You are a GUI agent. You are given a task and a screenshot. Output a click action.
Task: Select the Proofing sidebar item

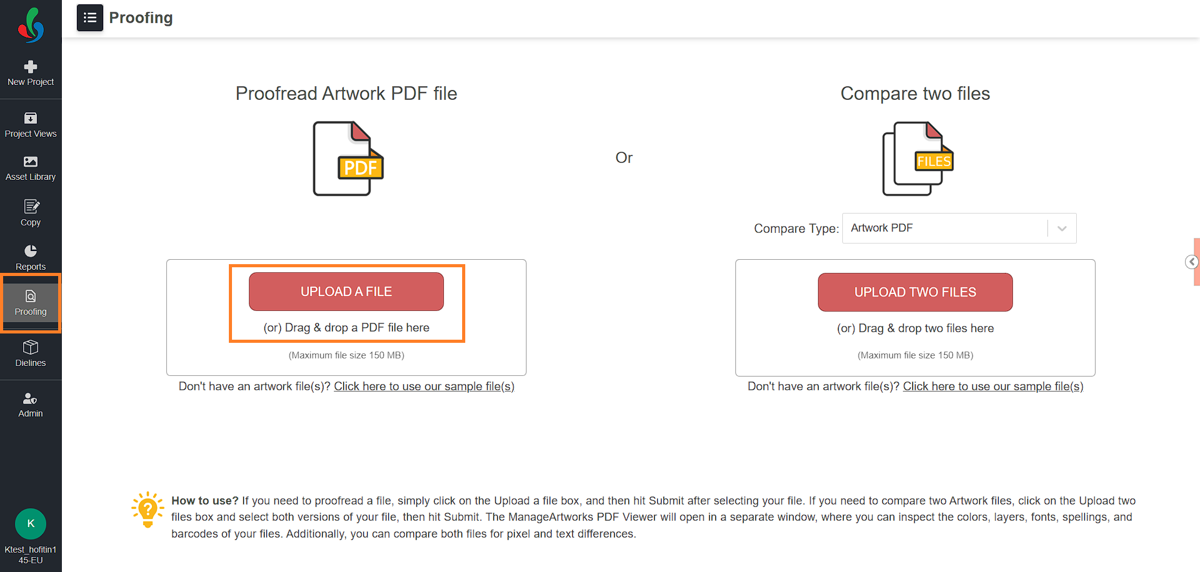pyautogui.click(x=31, y=303)
